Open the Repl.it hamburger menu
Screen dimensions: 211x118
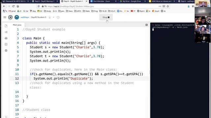point(5,17)
